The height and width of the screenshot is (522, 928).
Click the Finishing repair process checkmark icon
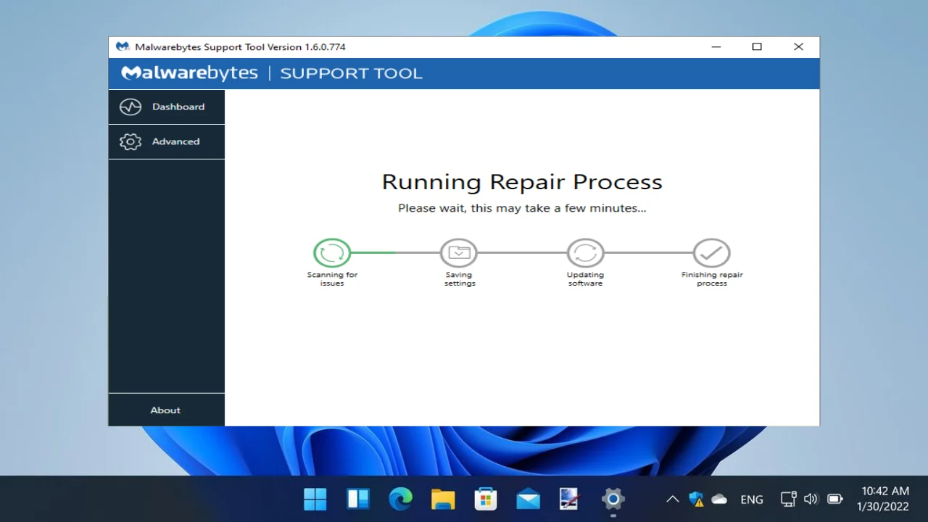[x=711, y=253]
